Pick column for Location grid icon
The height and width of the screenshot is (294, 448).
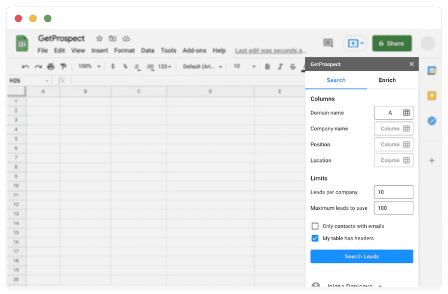[406, 160]
